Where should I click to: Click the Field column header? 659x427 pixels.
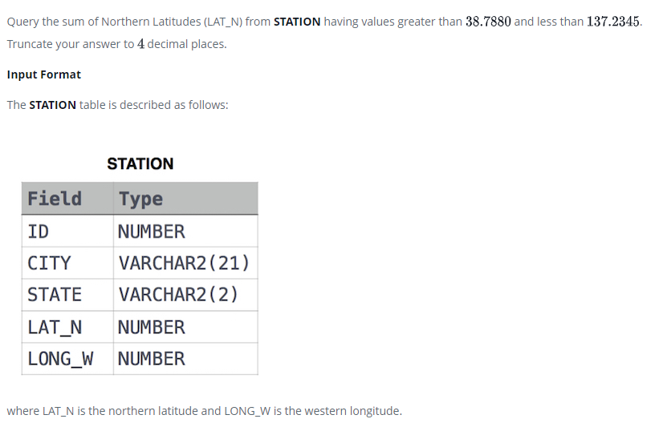(x=67, y=199)
